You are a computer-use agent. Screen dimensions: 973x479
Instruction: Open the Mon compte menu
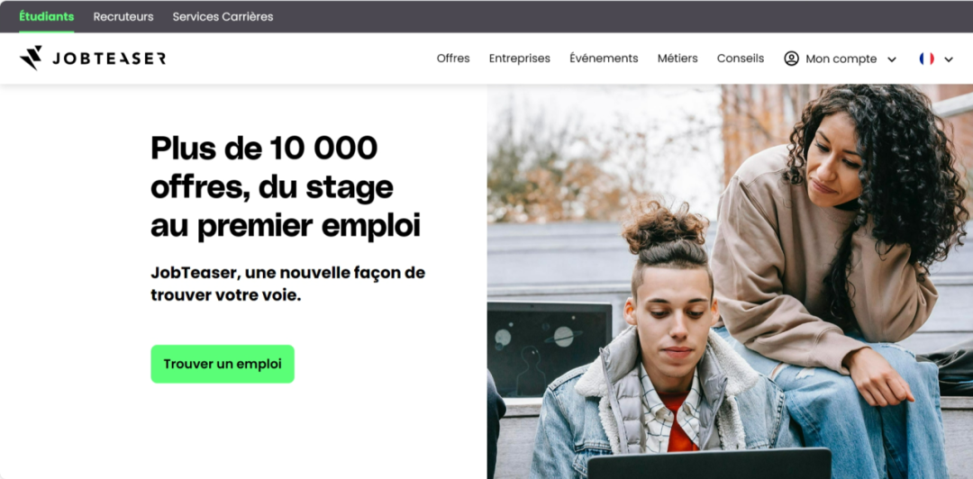click(841, 59)
